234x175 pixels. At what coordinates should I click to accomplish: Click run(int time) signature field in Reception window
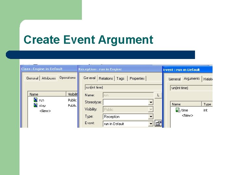(123, 87)
